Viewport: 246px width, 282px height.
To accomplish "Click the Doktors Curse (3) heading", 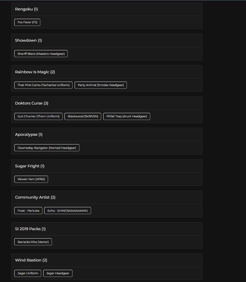I will click(x=32, y=103).
